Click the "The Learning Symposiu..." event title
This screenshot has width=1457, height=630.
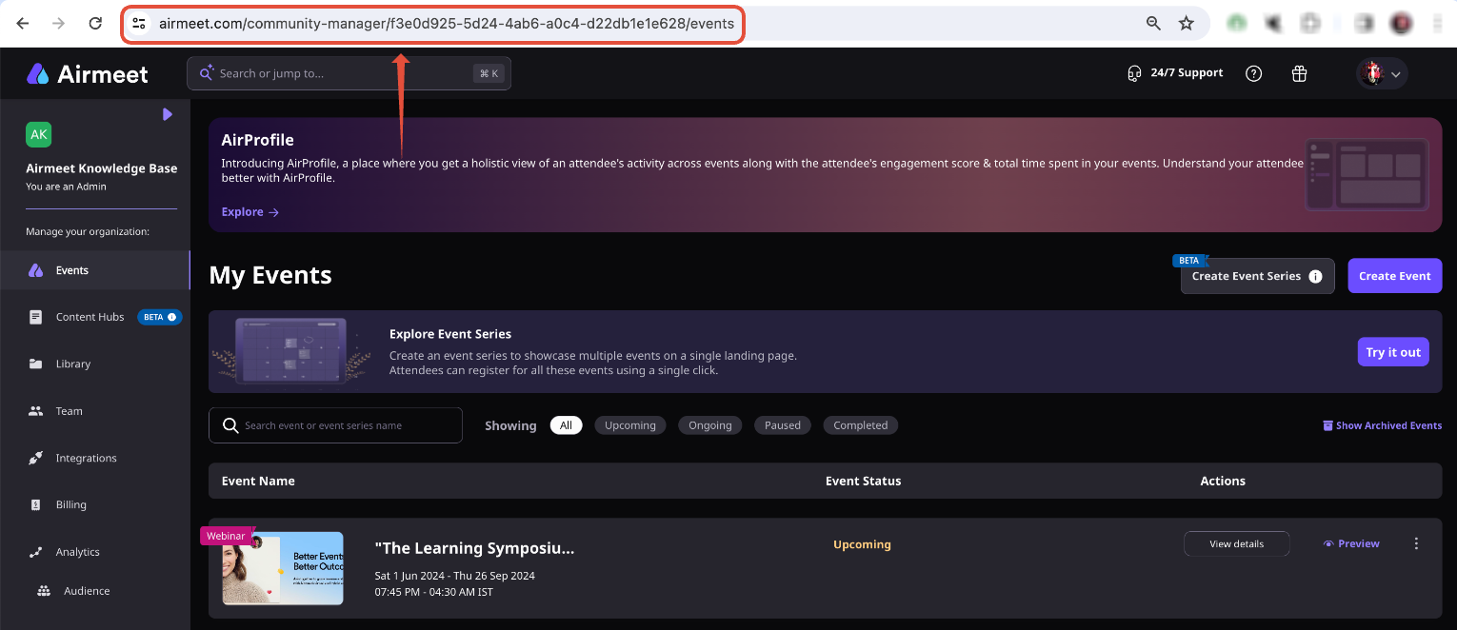tap(474, 548)
